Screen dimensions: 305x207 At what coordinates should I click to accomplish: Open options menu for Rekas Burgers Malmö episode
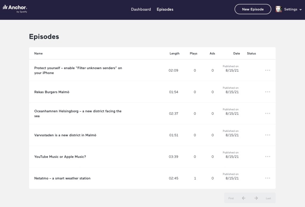coord(267,92)
